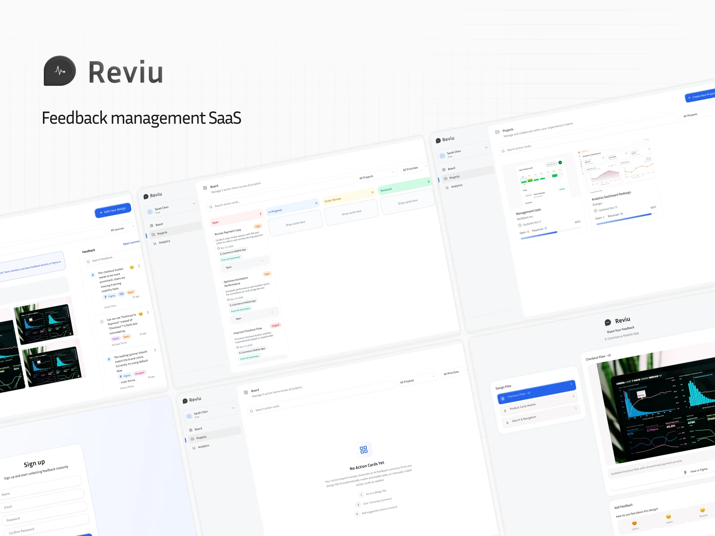
Task: Click Board grid icon in action-cards window sidebar
Action: pyautogui.click(x=151, y=226)
